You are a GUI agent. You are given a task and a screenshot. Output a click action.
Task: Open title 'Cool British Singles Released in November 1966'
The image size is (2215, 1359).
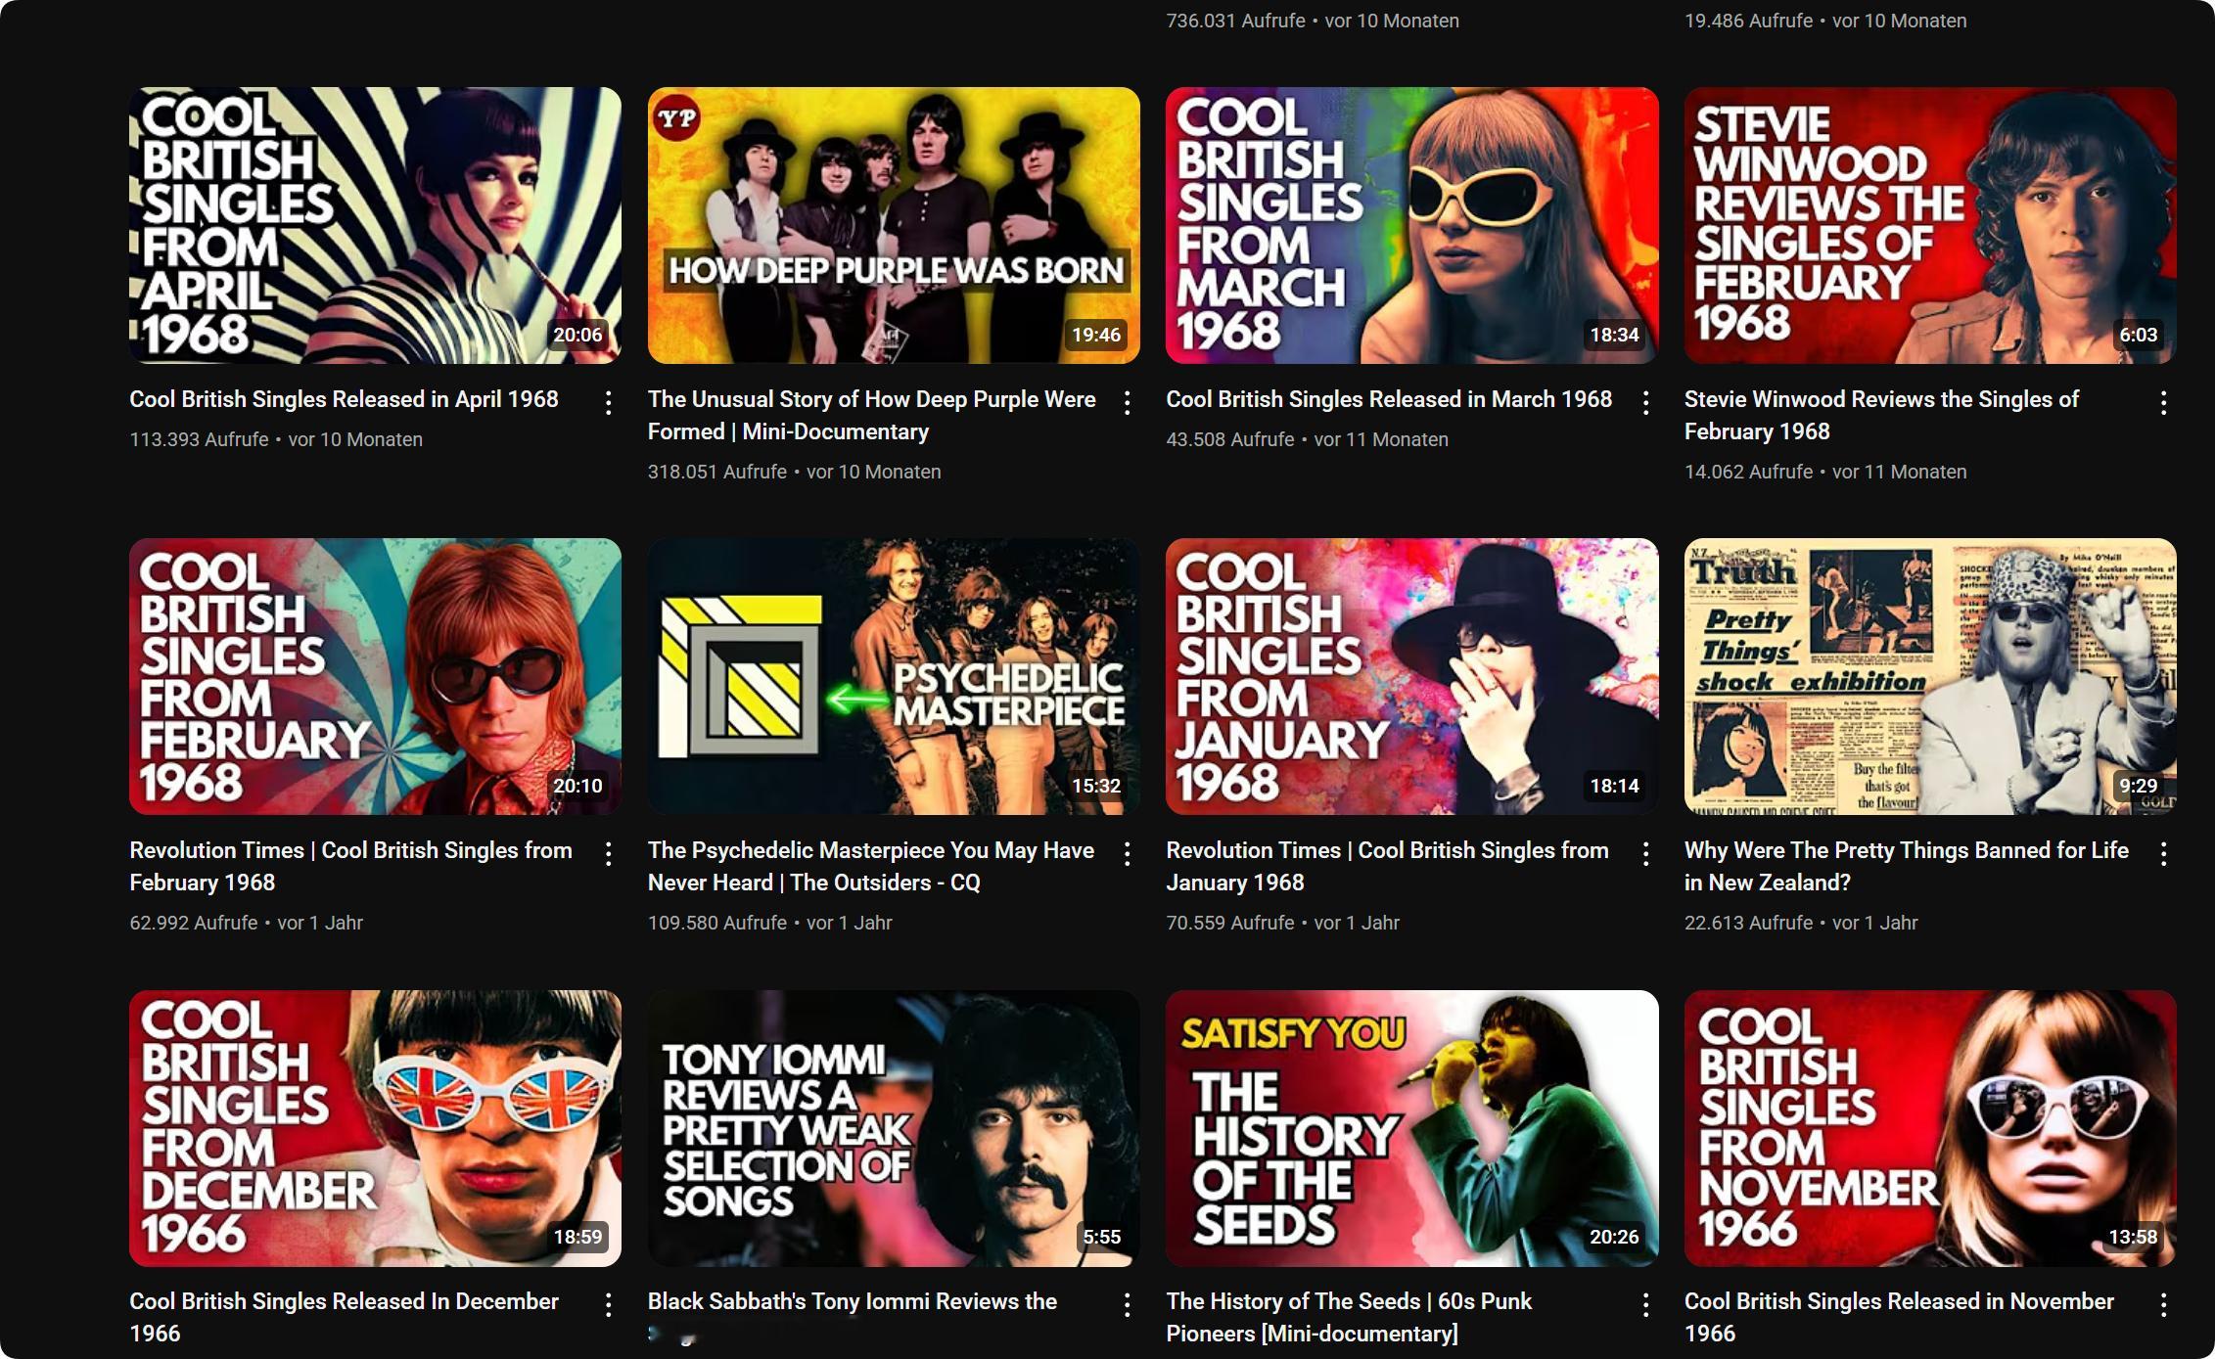pyautogui.click(x=1899, y=1317)
